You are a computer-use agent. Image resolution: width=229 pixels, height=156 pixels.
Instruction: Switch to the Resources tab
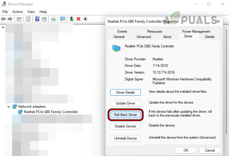[x=155, y=31]
